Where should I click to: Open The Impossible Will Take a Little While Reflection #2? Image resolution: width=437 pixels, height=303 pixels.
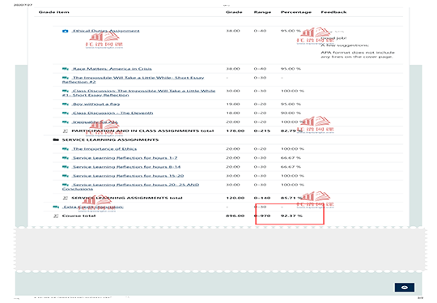point(134,79)
